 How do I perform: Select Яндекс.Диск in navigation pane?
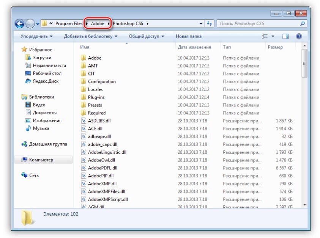pyautogui.click(x=42, y=81)
